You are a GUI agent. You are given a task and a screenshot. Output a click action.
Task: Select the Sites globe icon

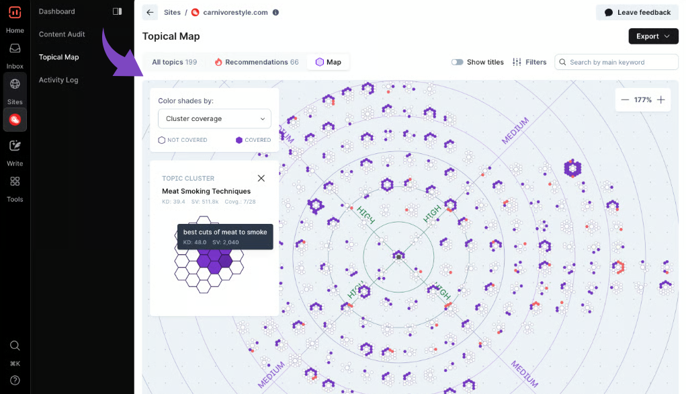tap(15, 84)
